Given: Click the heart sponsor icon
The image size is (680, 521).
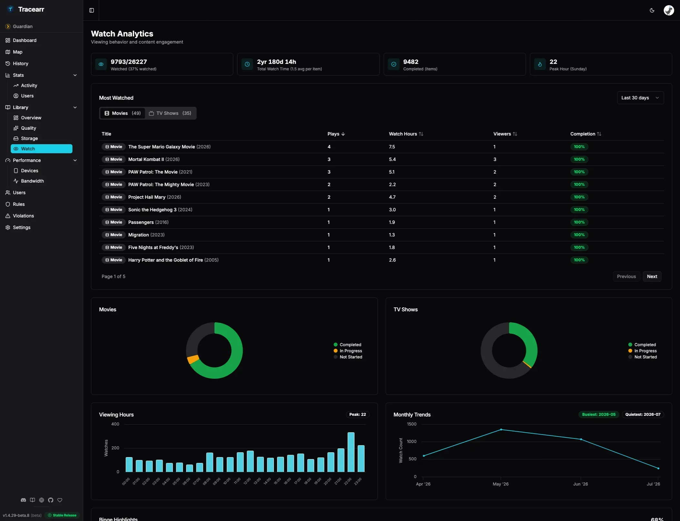Looking at the screenshot, I should click(60, 500).
